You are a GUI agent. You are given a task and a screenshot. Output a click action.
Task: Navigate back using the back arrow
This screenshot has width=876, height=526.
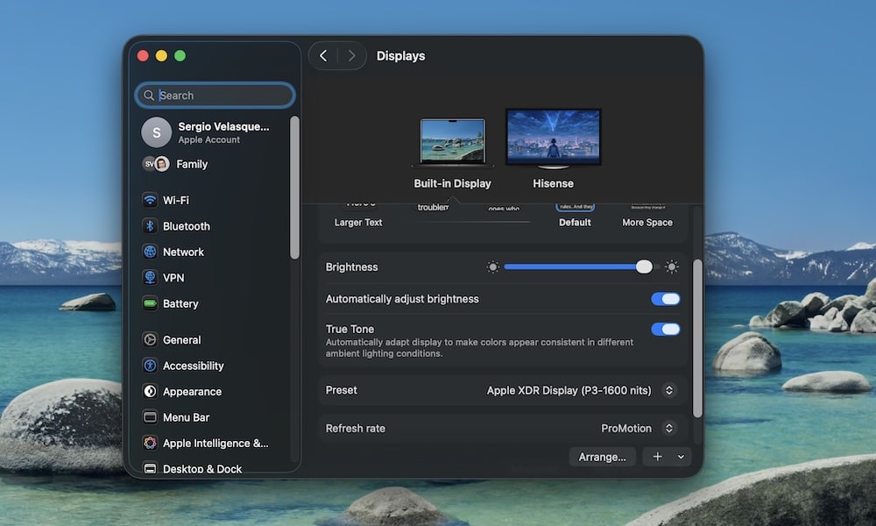(x=322, y=54)
